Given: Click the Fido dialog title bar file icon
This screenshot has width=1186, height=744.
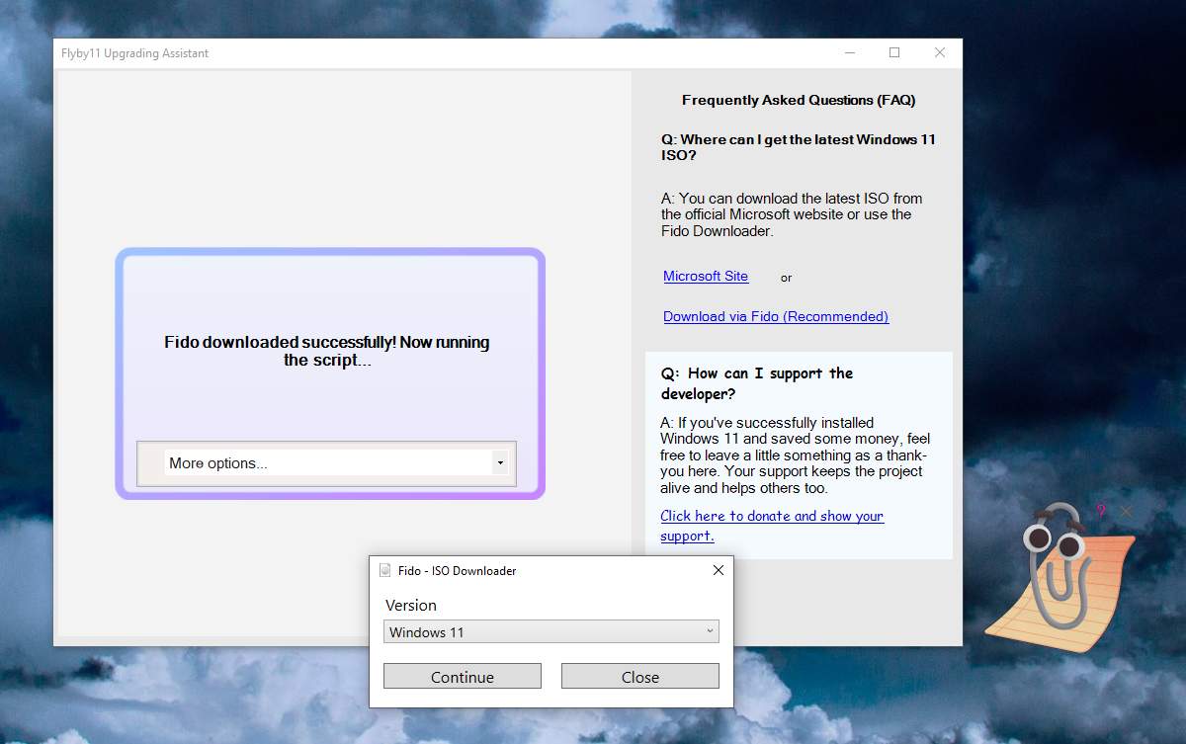Looking at the screenshot, I should pos(385,570).
